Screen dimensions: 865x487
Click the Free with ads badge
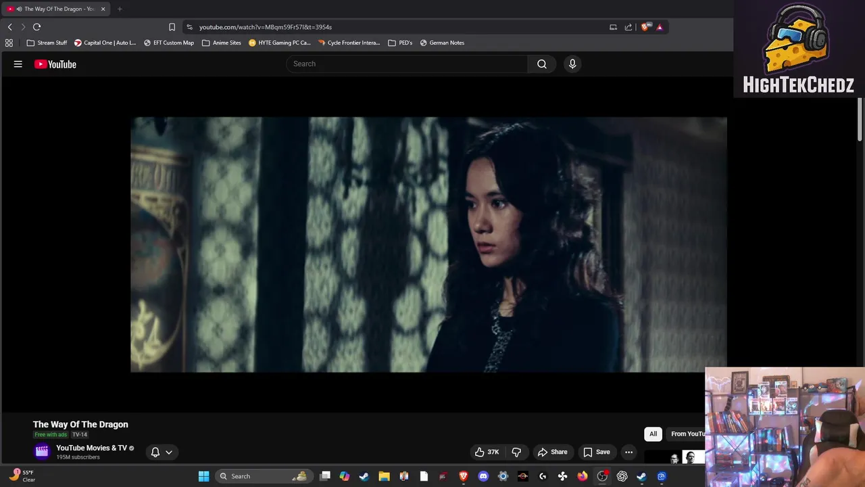(51, 434)
